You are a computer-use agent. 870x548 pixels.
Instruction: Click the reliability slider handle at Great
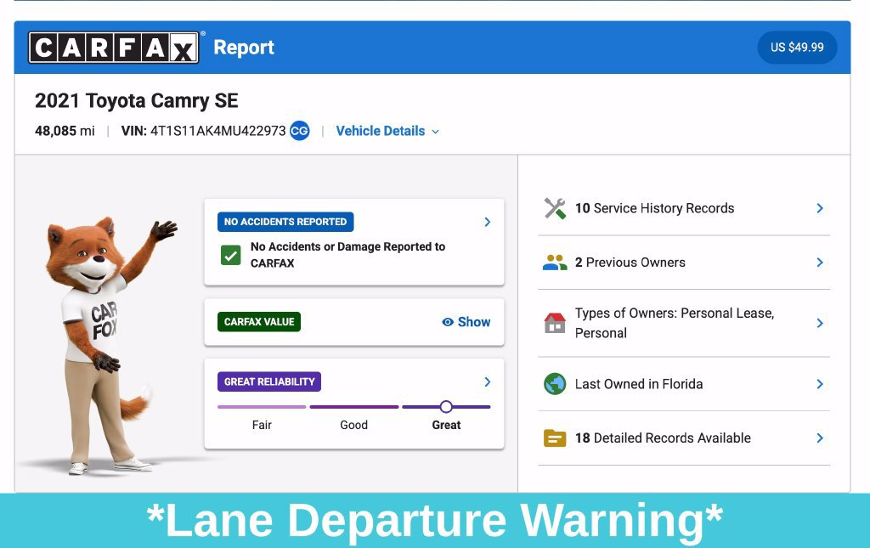(x=446, y=407)
